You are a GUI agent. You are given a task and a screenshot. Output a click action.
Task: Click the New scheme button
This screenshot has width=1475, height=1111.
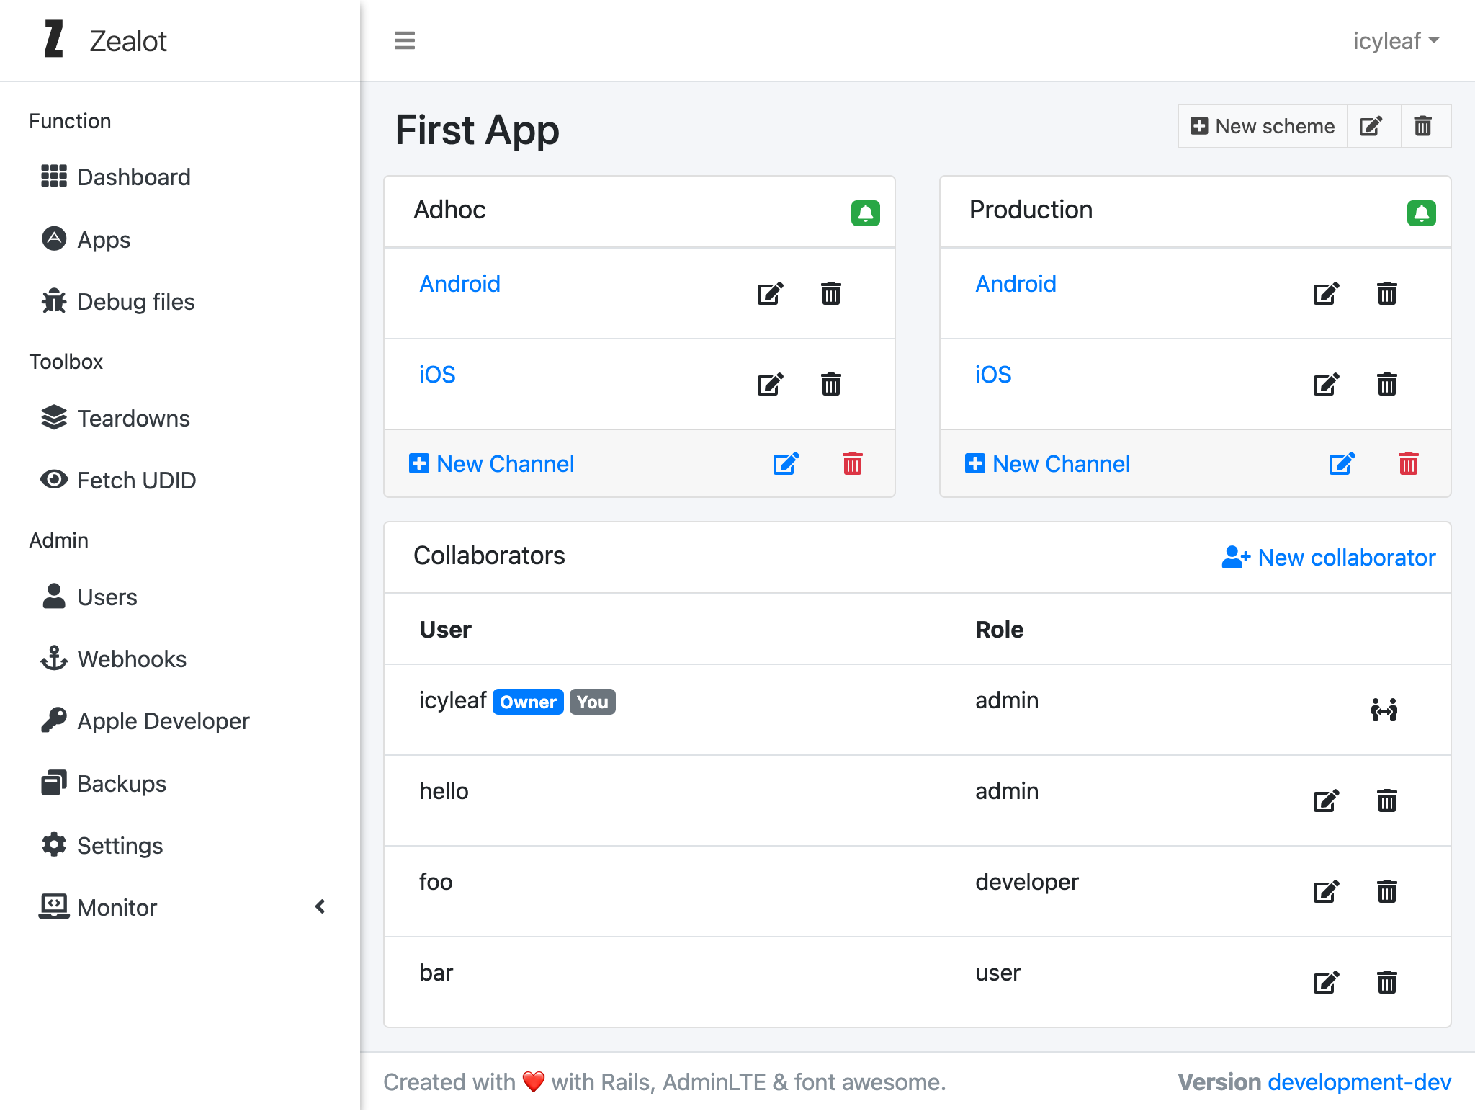[x=1263, y=126]
